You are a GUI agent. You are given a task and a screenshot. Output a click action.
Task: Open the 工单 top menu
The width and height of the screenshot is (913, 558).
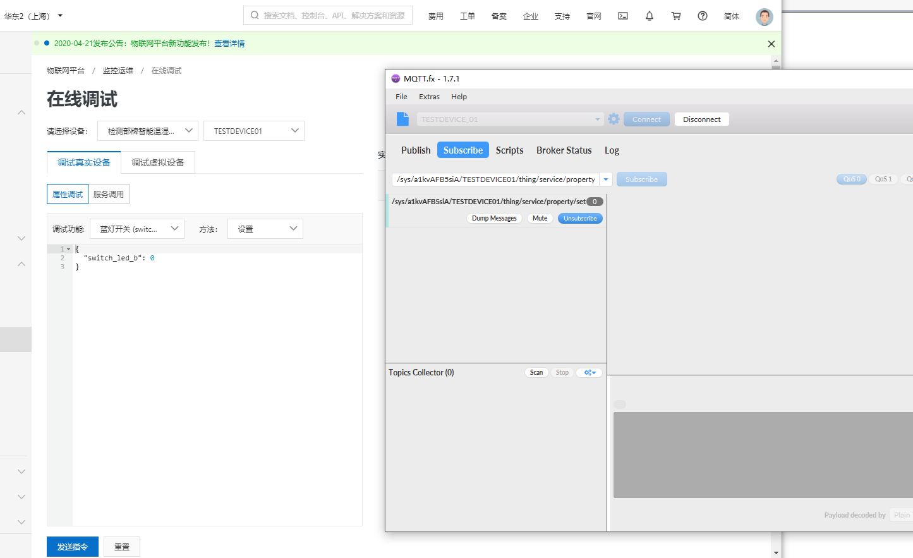[x=468, y=16]
